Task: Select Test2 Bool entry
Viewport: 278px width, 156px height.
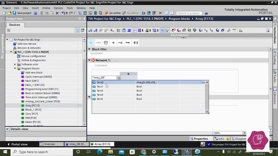Action: [x=149, y=91]
